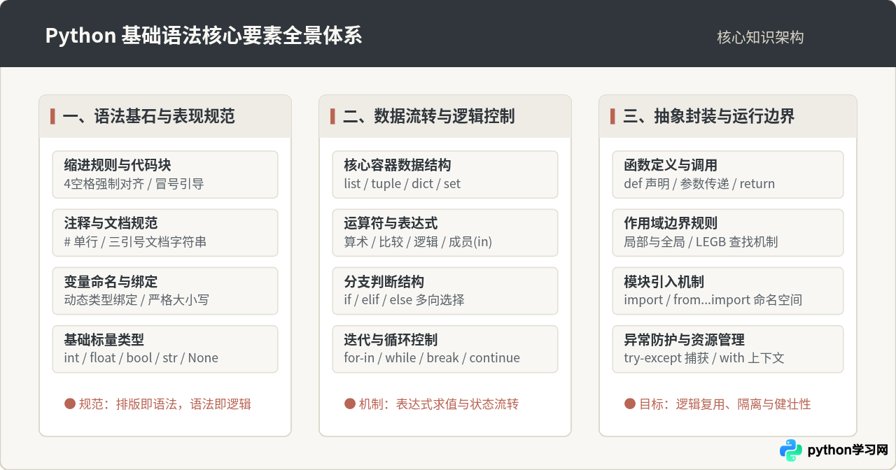Click card heading '基础标量类型'
This screenshot has width=896, height=470.
[104, 340]
